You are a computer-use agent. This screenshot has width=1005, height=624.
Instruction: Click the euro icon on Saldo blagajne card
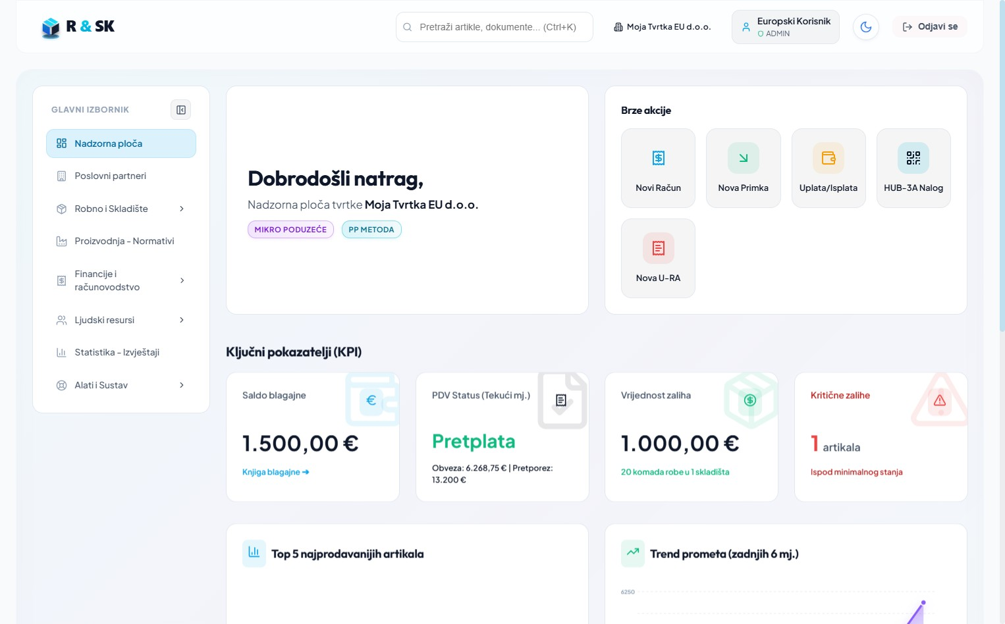(371, 400)
